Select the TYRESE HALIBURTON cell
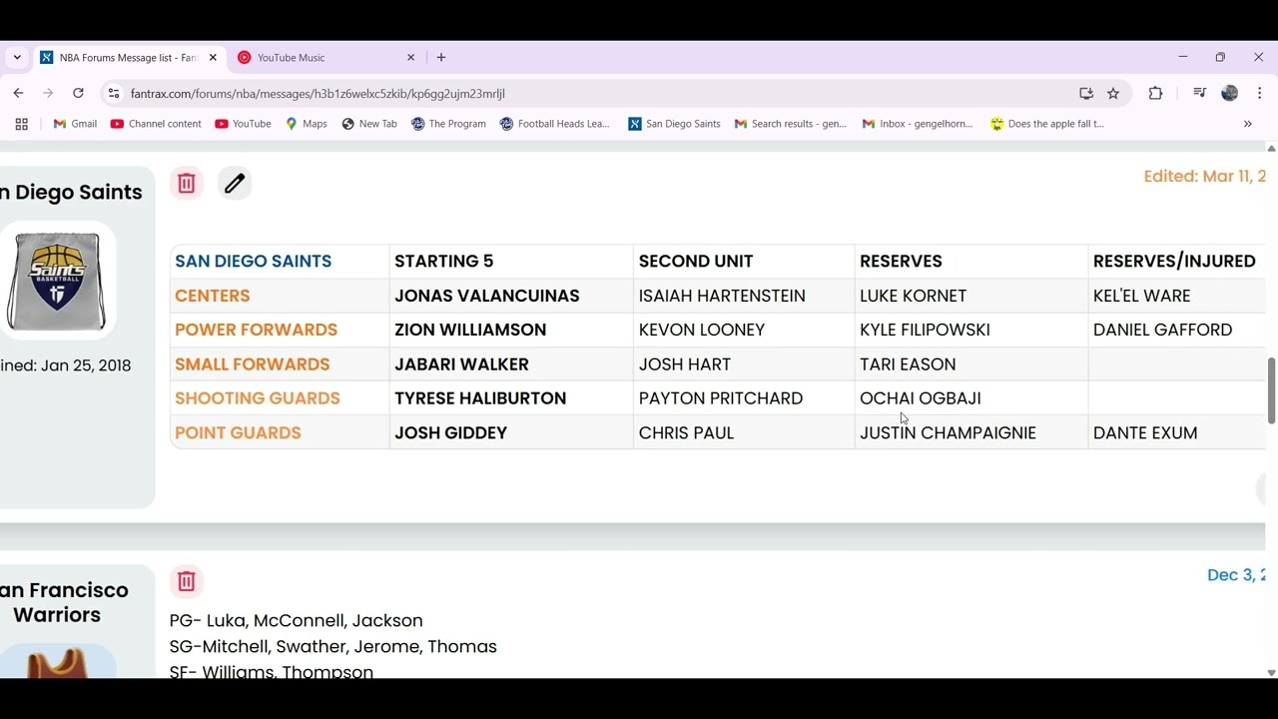This screenshot has width=1278, height=719. pos(510,398)
